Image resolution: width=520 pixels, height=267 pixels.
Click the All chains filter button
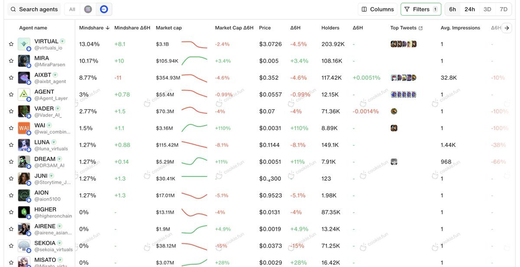pos(72,9)
